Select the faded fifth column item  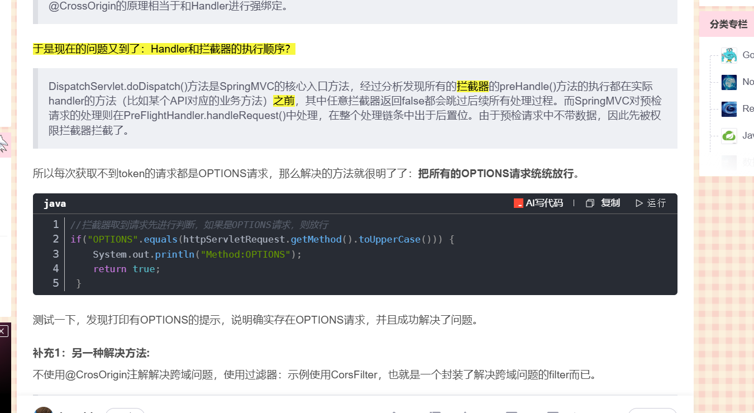click(x=737, y=163)
